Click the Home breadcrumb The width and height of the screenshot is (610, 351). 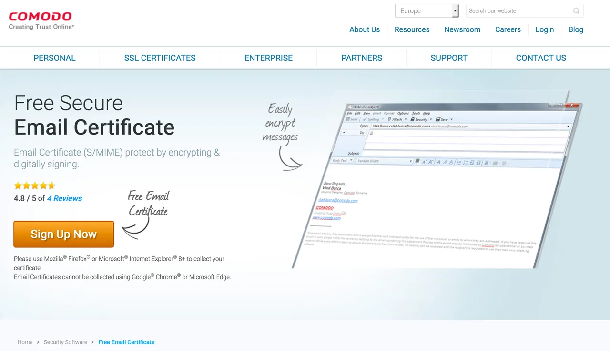[x=25, y=342]
